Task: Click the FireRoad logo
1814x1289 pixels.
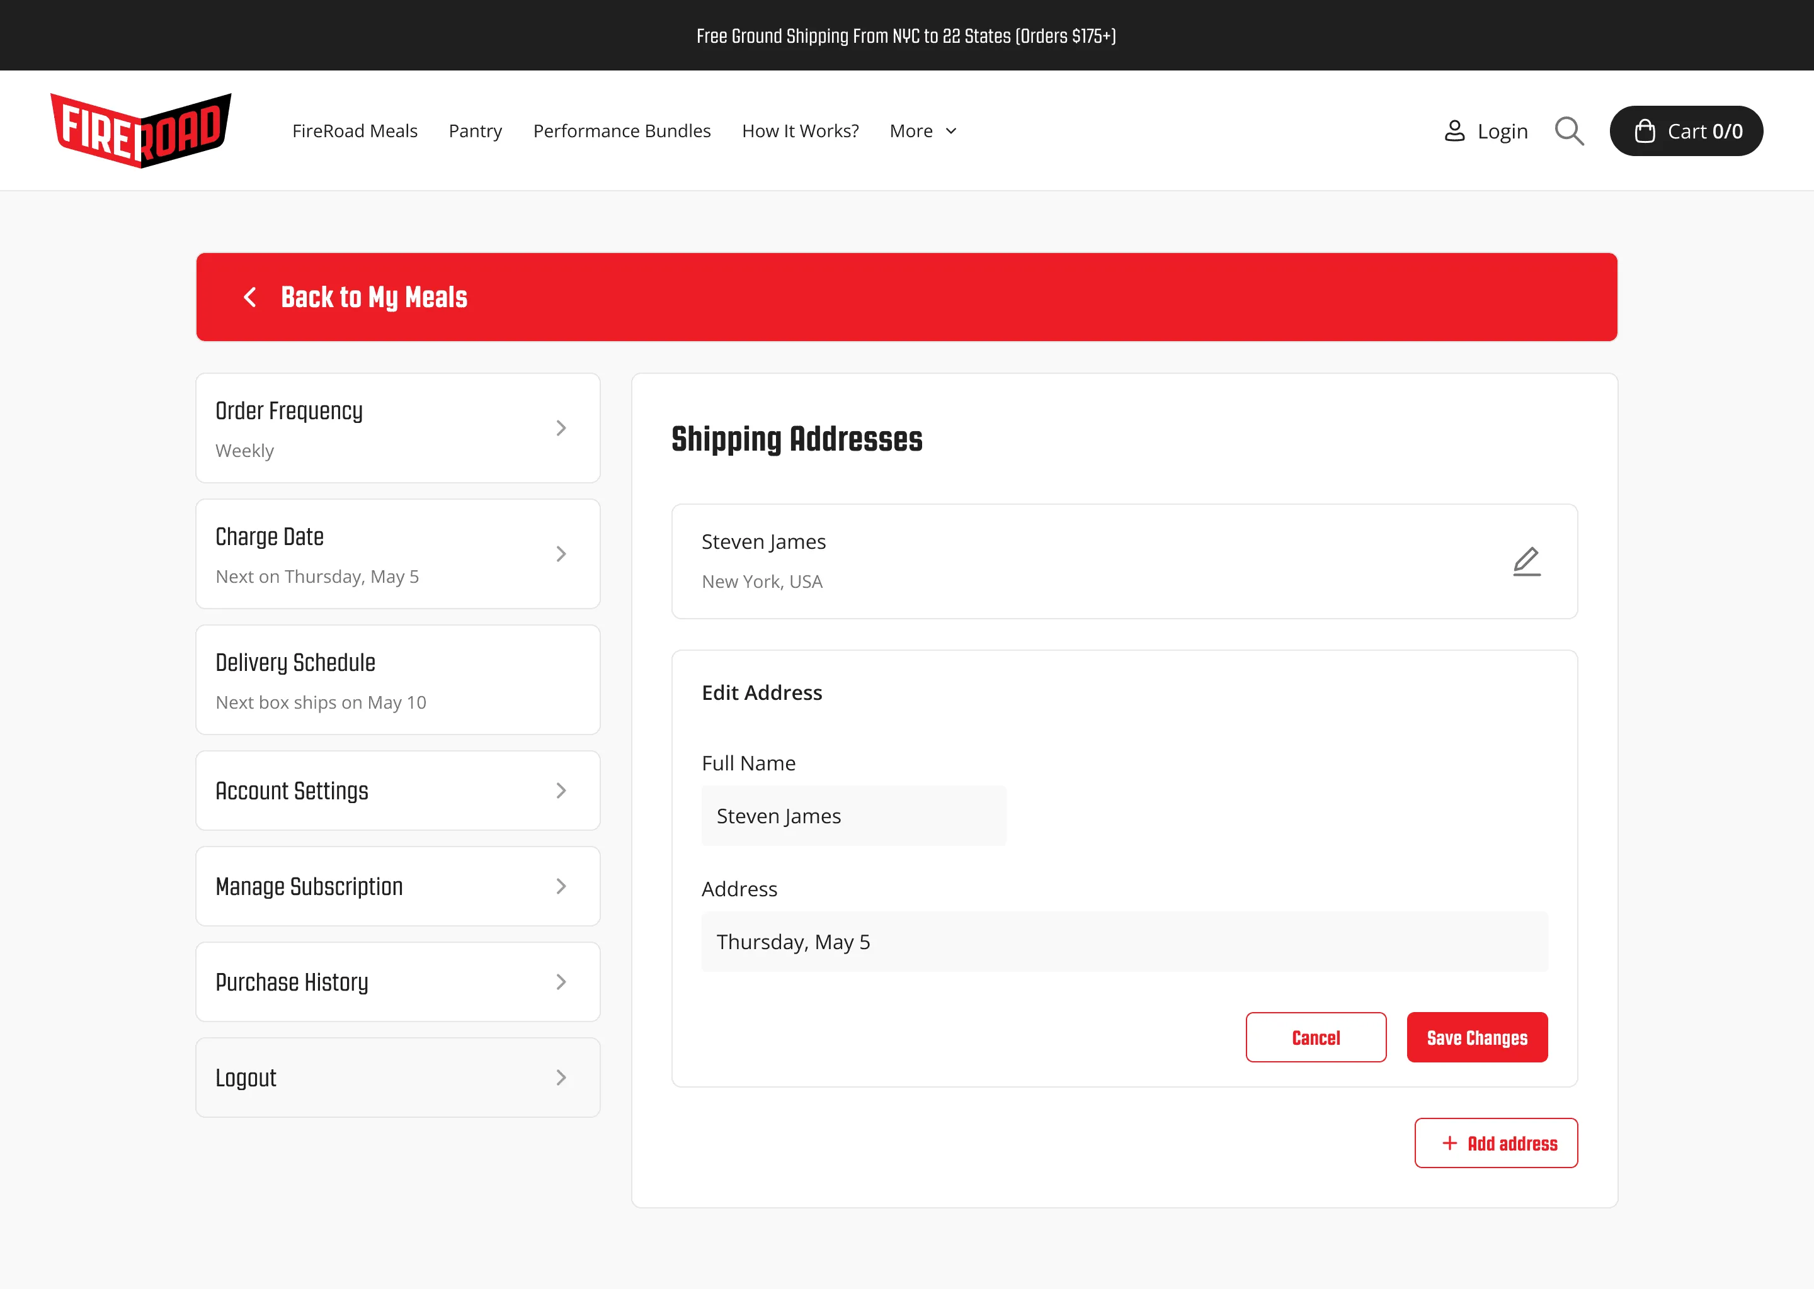Action: pyautogui.click(x=141, y=130)
